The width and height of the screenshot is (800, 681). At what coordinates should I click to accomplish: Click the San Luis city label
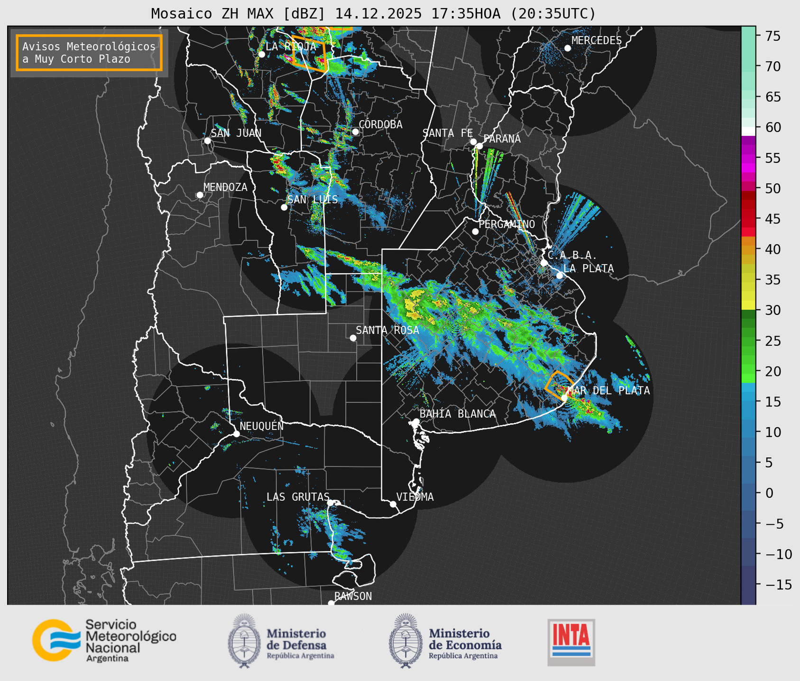[313, 199]
